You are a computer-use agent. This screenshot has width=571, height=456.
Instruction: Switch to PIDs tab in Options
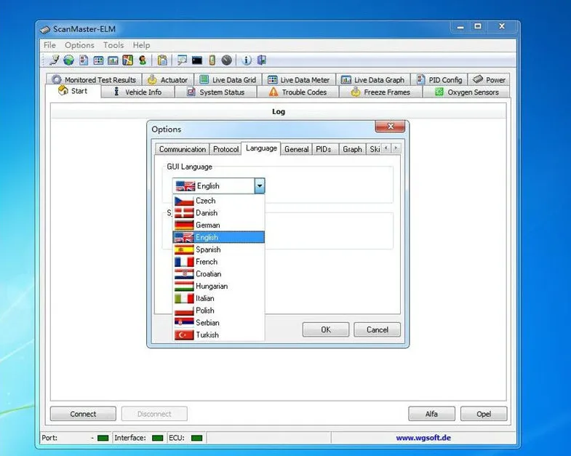(x=324, y=149)
